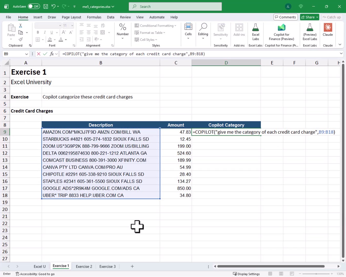Click the Name Box showing B9

pos(16,54)
